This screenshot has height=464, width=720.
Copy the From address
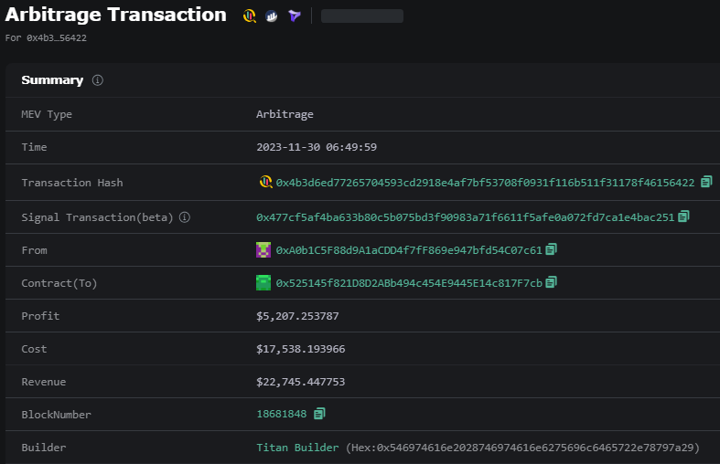point(551,249)
